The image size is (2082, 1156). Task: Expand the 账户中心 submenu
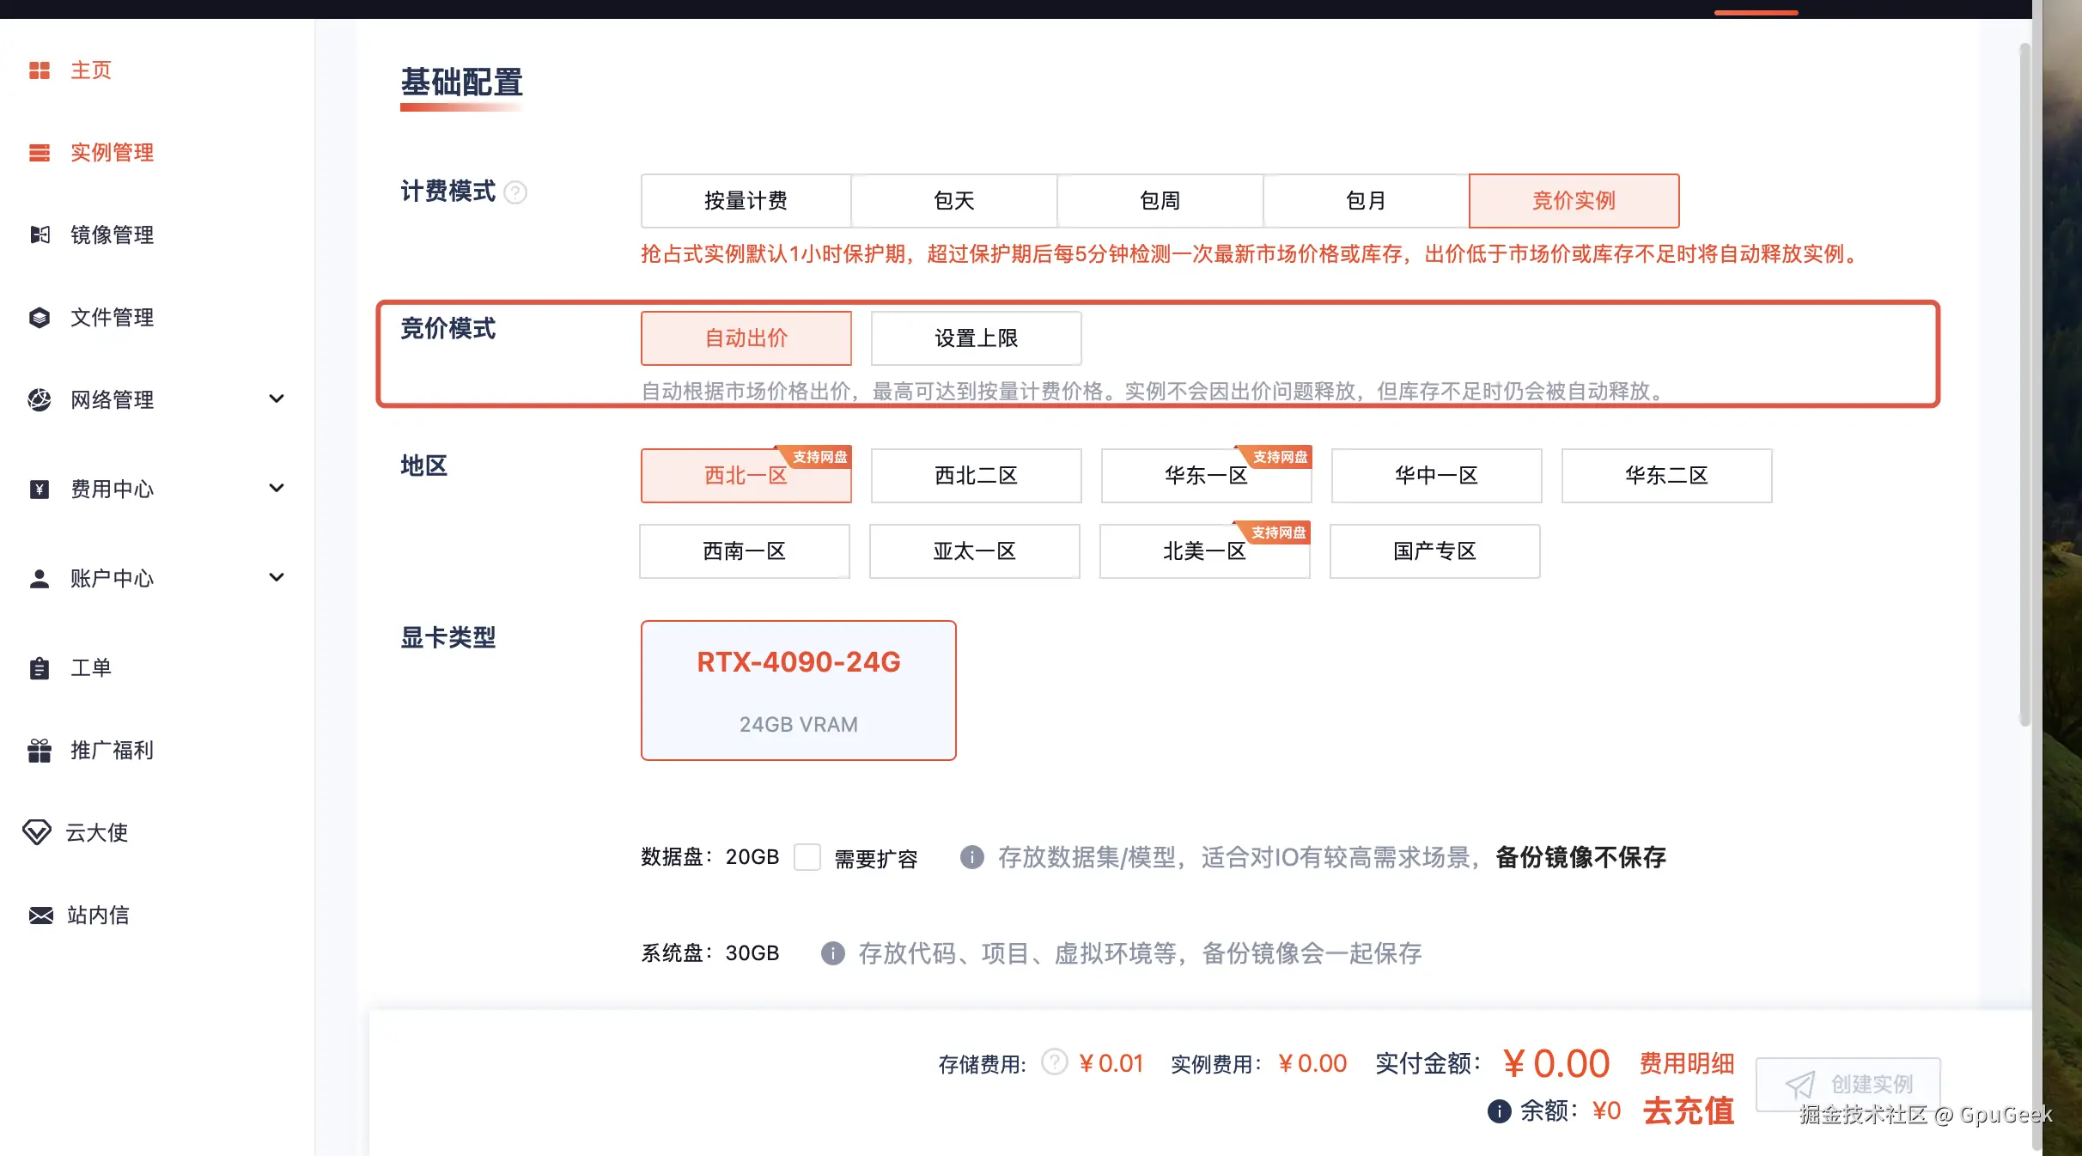point(277,578)
